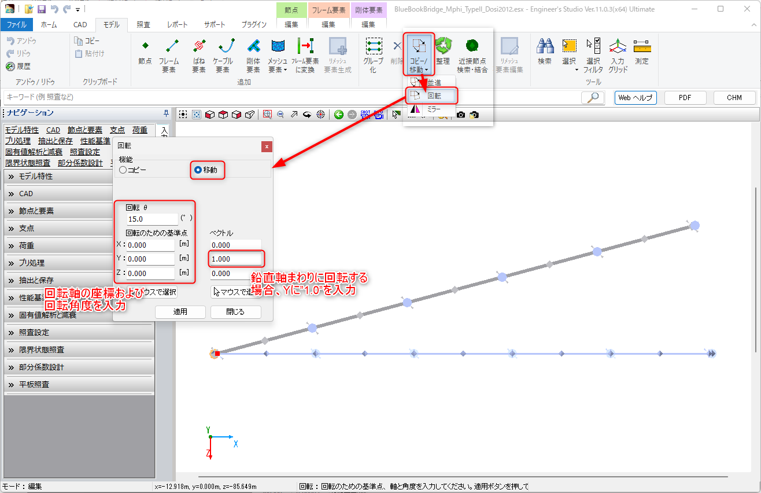The image size is (761, 493).
Task: Expand the 節点と要素 navigation section
Action: (79, 211)
